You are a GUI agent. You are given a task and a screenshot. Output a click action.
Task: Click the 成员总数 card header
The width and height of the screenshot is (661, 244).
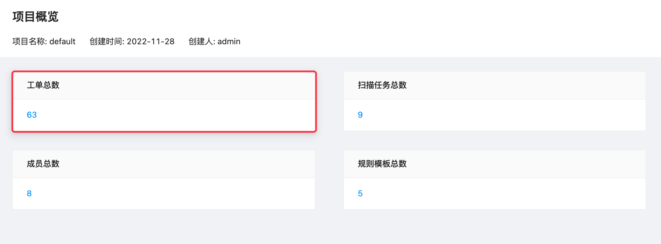44,164
